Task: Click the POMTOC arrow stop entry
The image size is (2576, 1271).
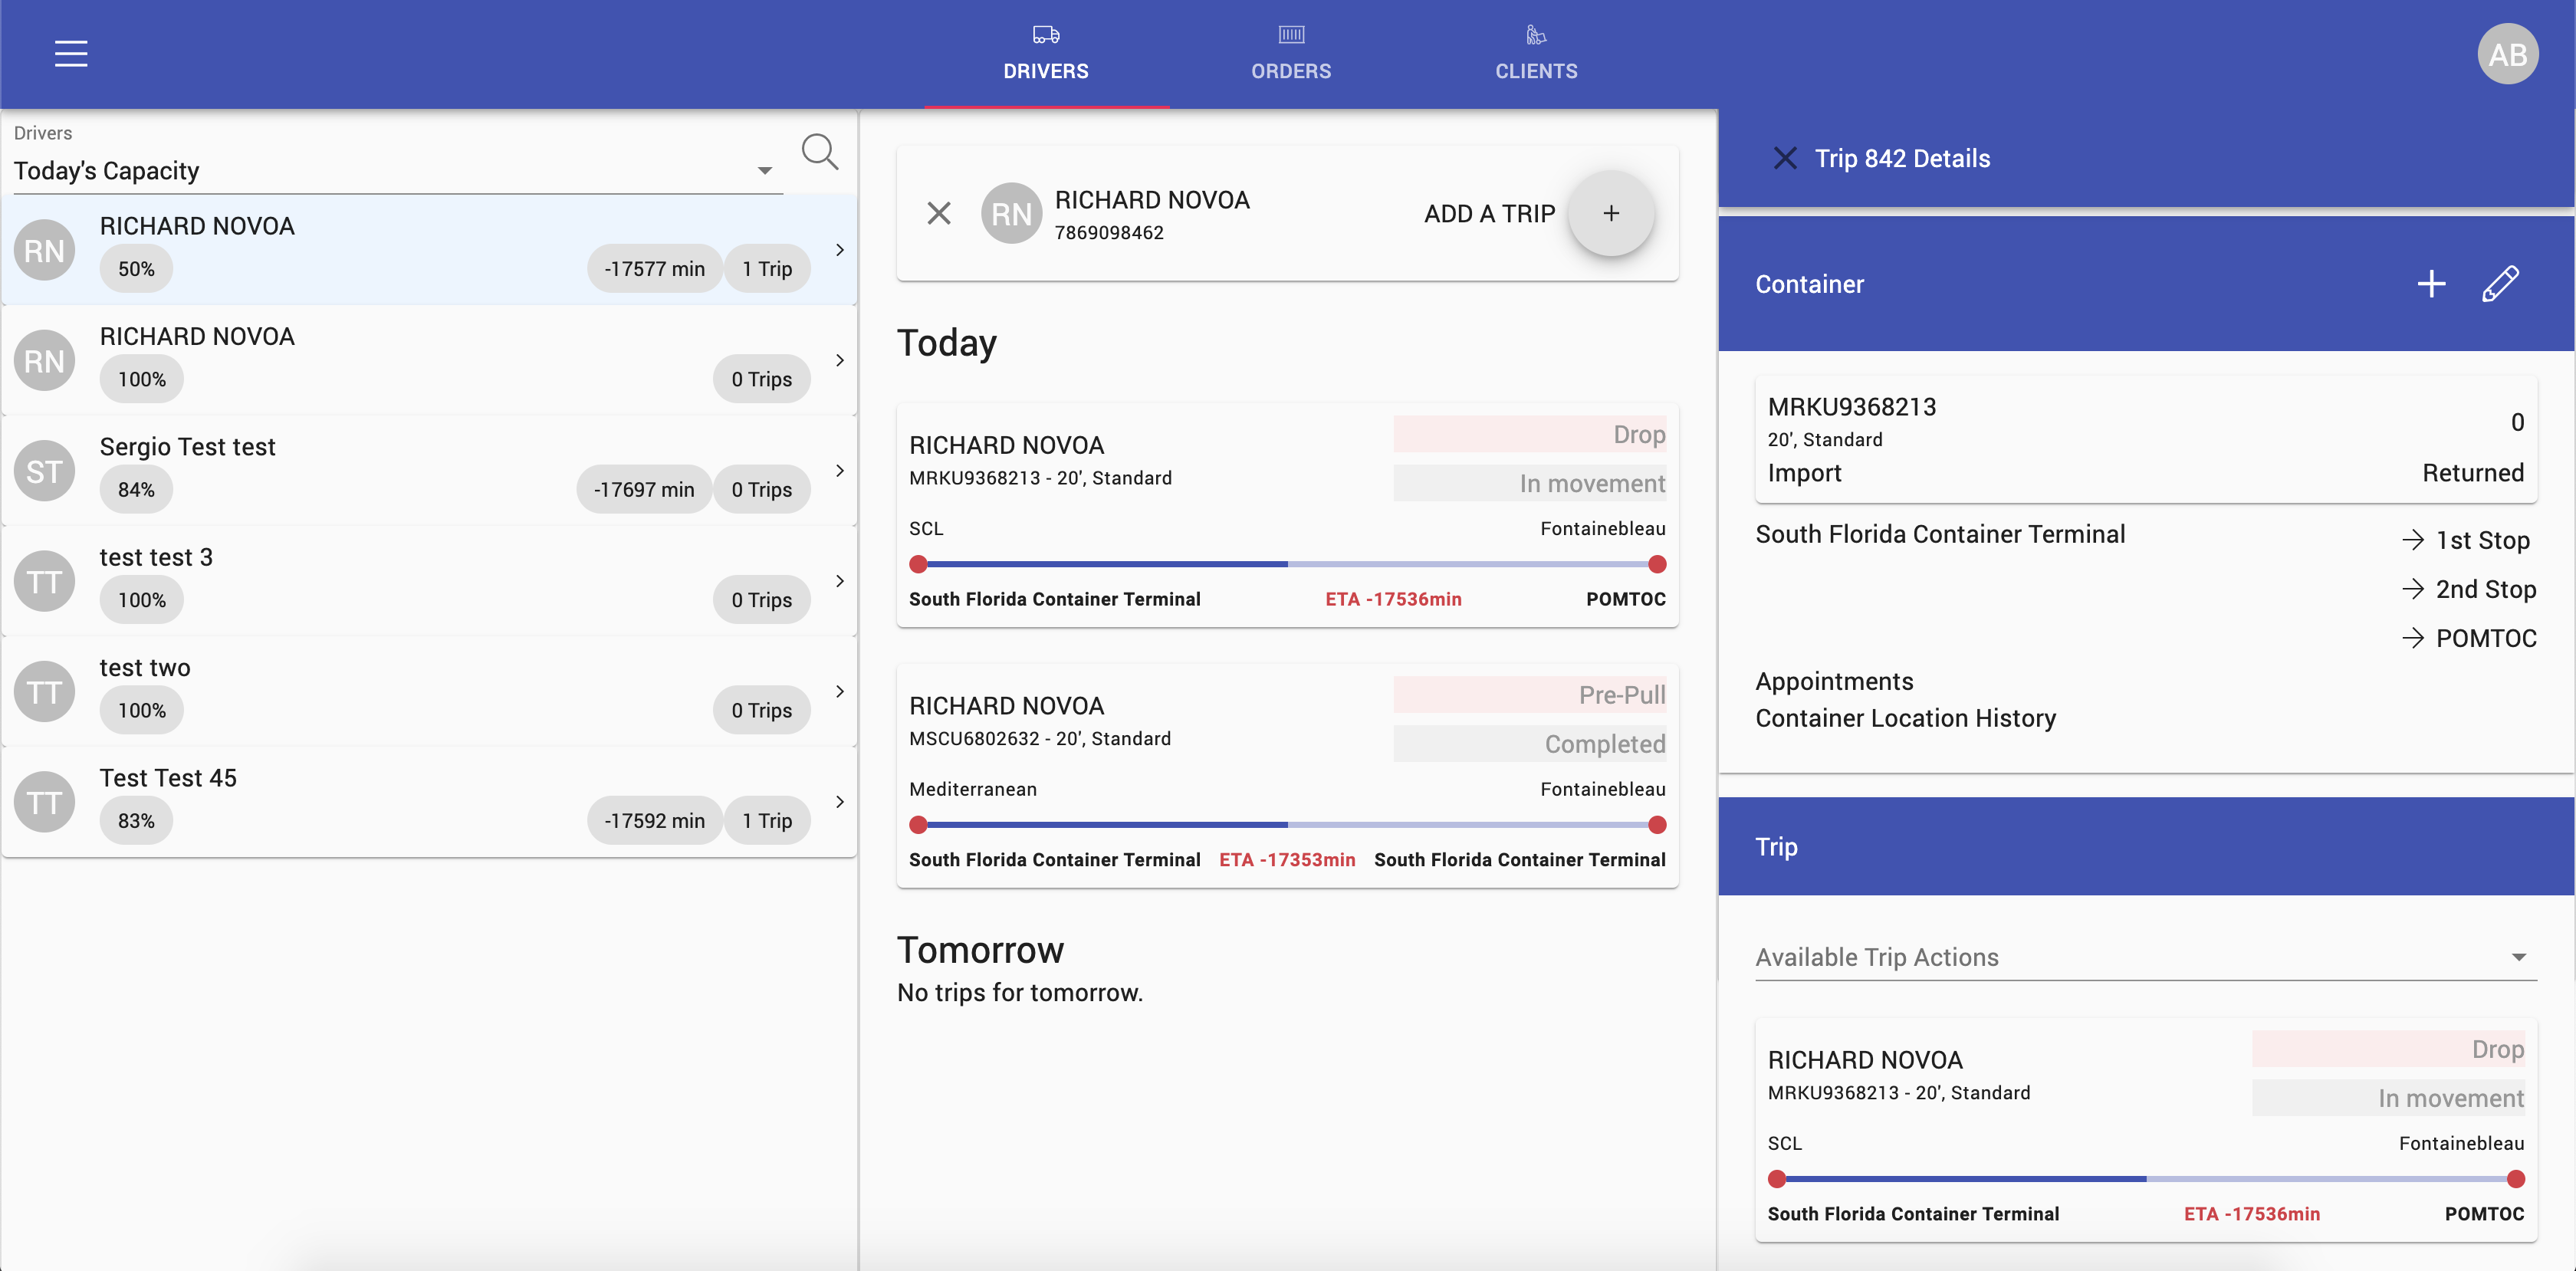Action: pos(2469,638)
